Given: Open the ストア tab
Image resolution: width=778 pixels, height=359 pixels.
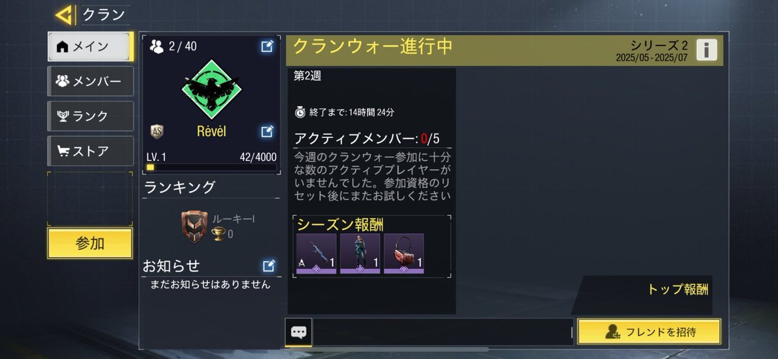Looking at the screenshot, I should [x=90, y=152].
